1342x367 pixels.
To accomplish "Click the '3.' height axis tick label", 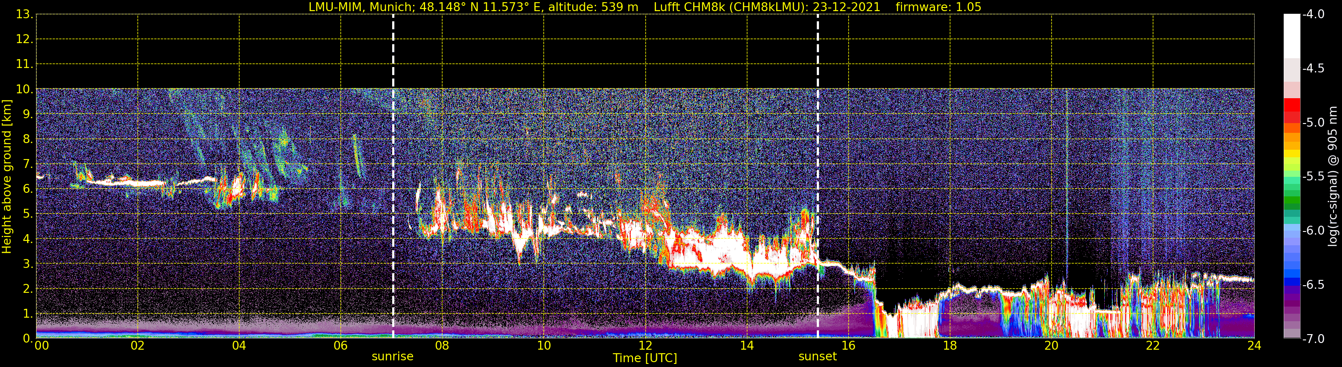I will [x=28, y=264].
